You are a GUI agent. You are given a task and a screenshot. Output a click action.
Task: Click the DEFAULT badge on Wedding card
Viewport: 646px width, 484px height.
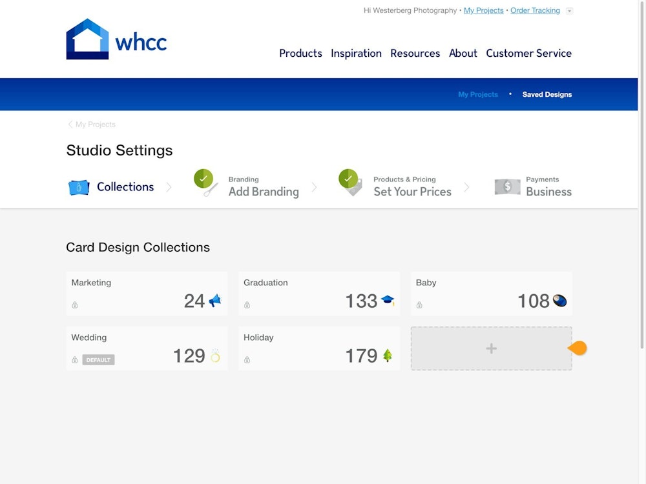pos(98,360)
